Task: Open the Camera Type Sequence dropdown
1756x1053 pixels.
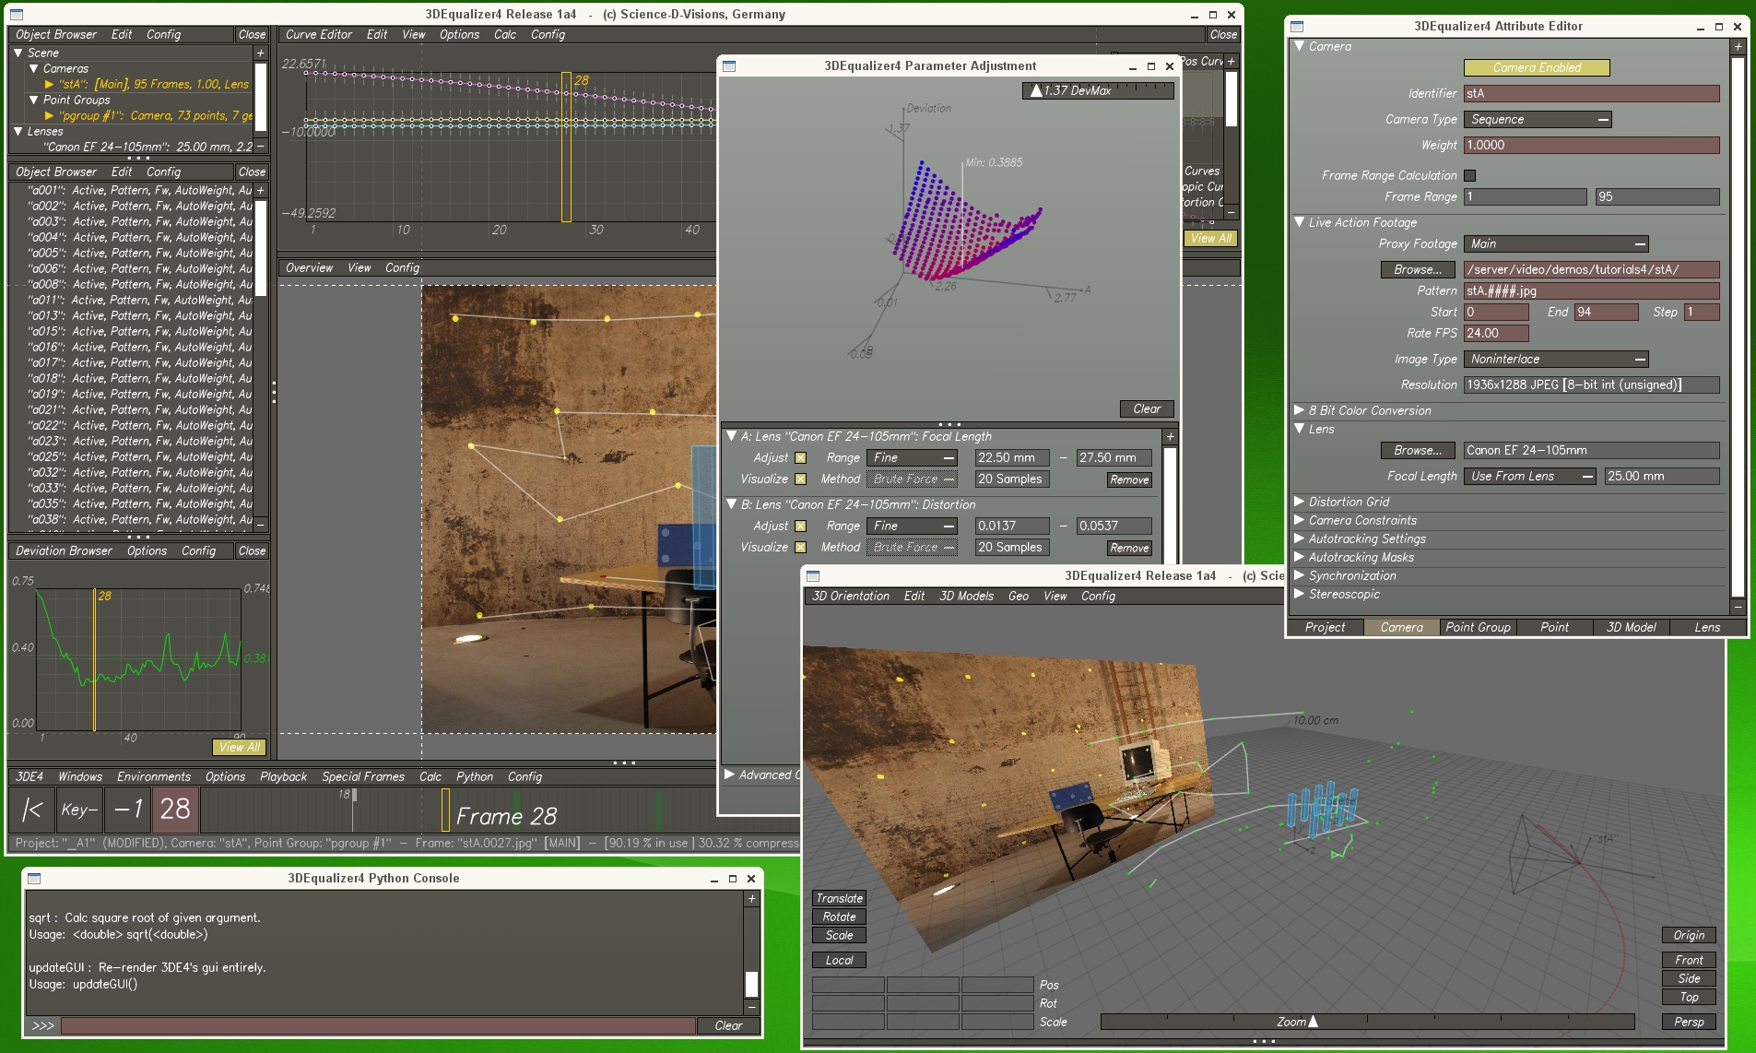Action: pos(1538,120)
